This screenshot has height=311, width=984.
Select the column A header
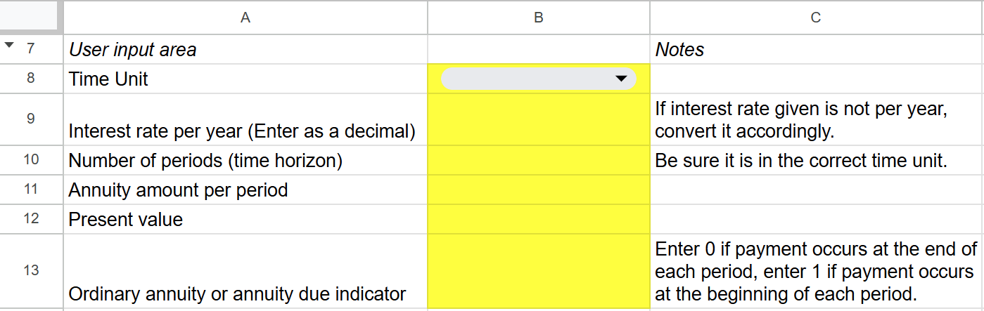coord(245,18)
